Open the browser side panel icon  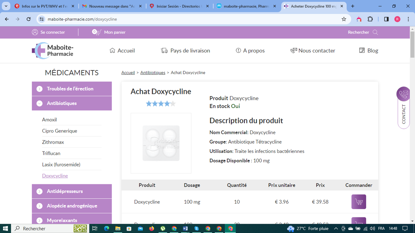tap(386, 19)
